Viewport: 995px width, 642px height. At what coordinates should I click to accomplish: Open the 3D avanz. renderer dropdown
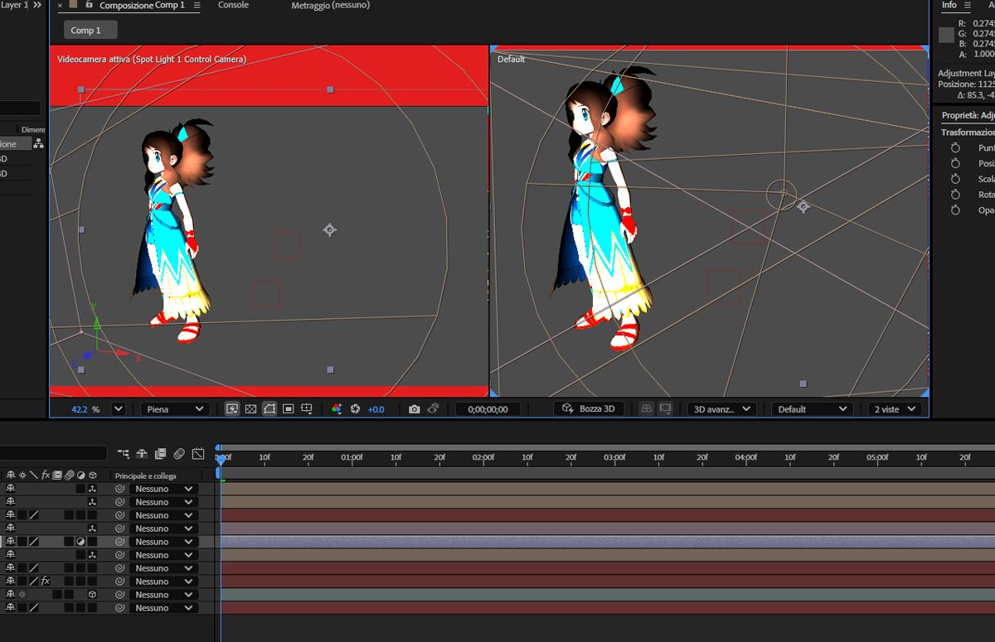click(721, 409)
